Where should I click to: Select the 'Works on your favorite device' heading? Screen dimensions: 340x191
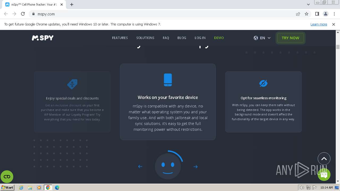pos(168,97)
